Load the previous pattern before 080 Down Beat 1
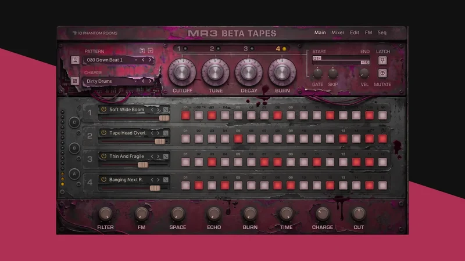465x261 pixels. coord(143,60)
